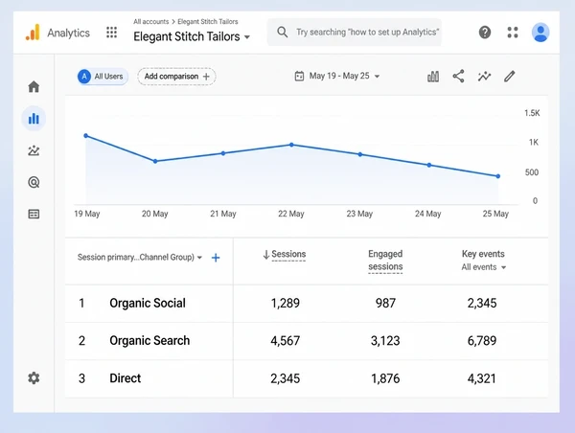Click the All Users segment chip
This screenshot has width=575, height=433.
click(103, 77)
